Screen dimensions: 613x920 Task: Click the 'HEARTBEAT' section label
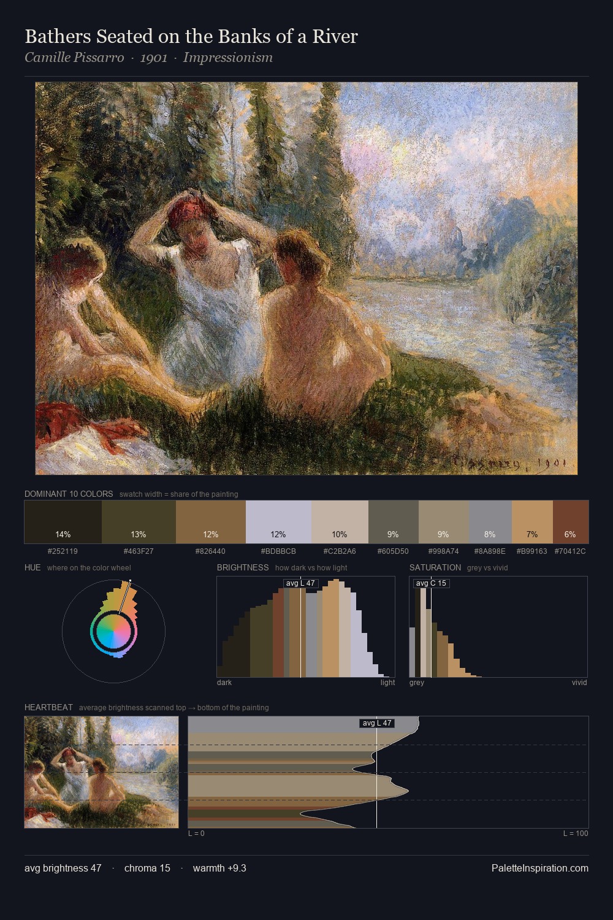point(48,707)
